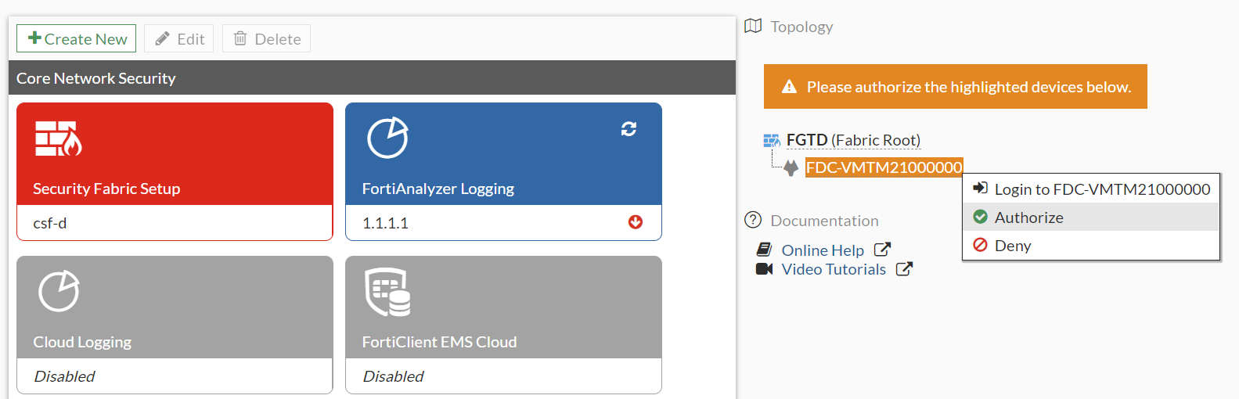This screenshot has height=399, width=1239.
Task: Click the Online Help external link icon
Action: point(882,250)
